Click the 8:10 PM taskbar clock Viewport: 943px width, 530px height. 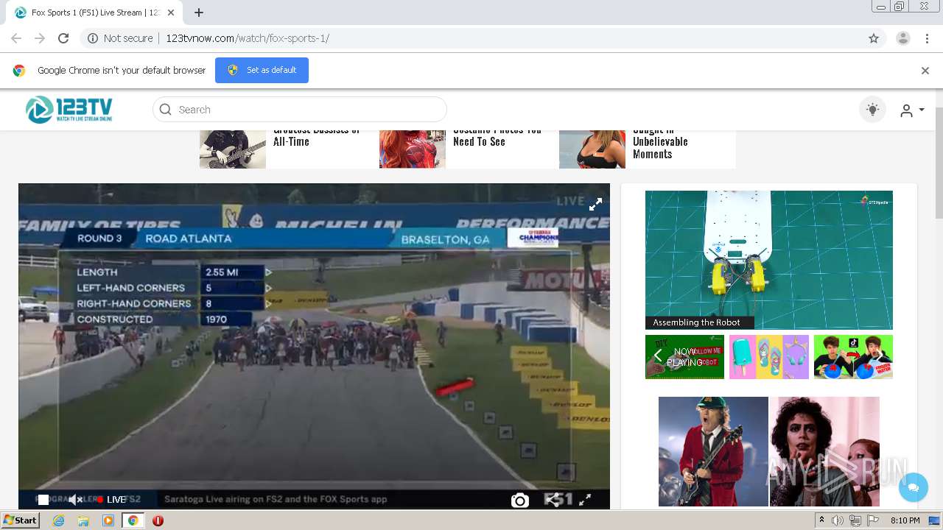coord(905,520)
